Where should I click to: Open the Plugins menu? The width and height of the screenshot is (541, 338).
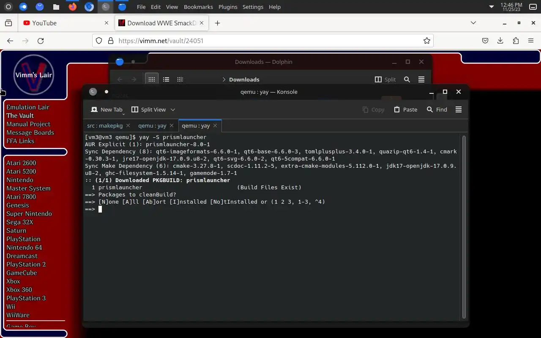pyautogui.click(x=228, y=7)
